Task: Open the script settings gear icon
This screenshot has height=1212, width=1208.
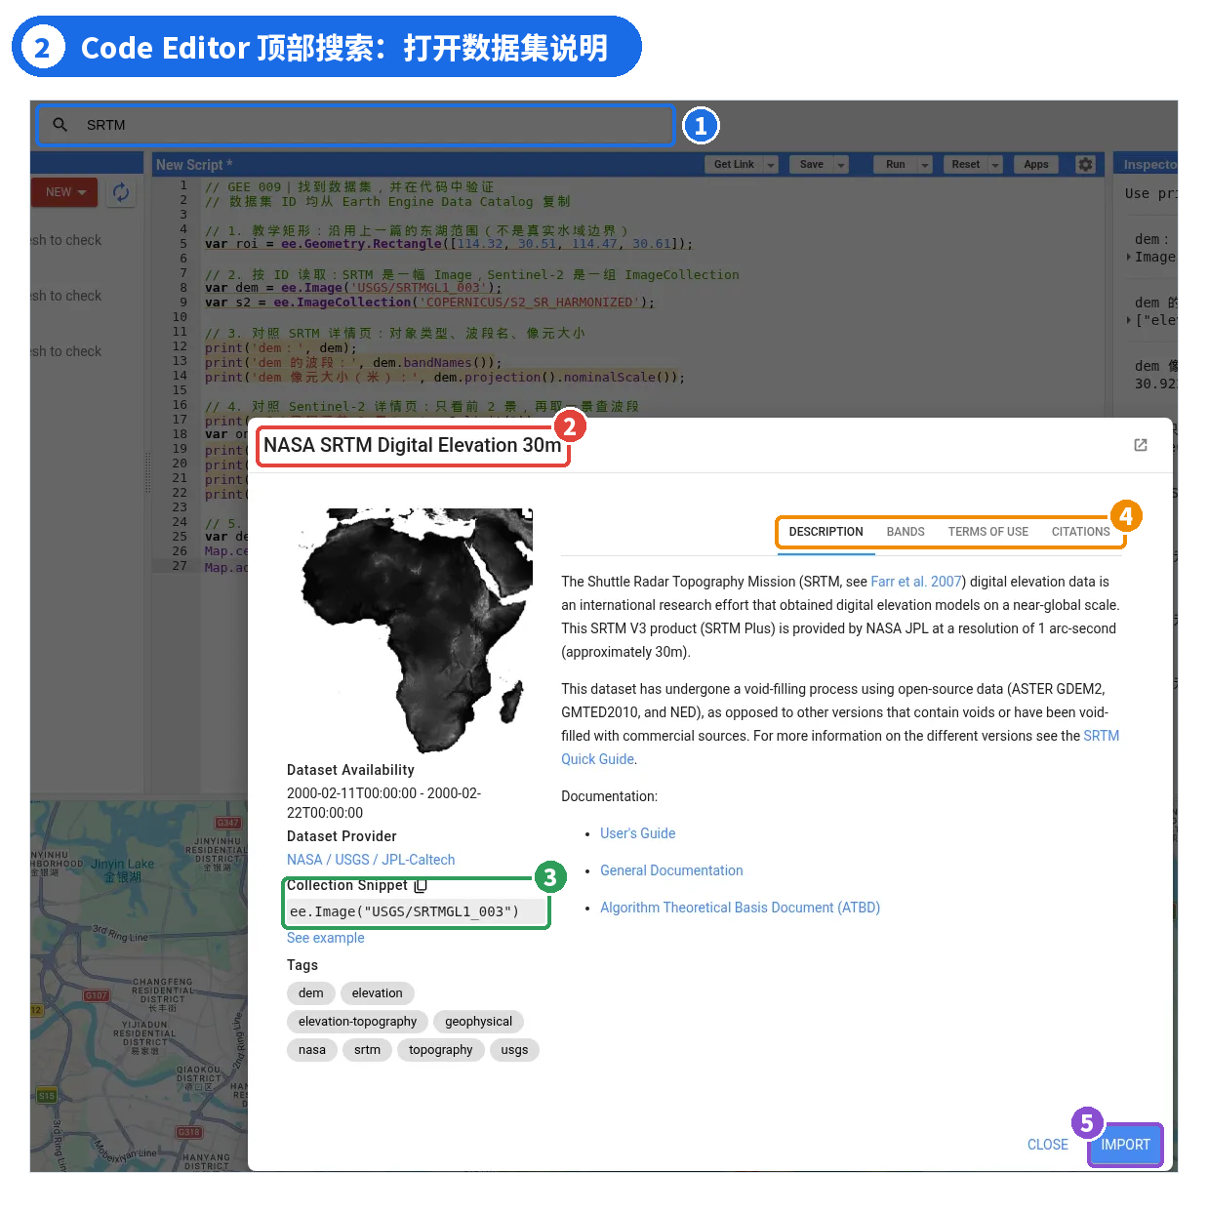Action: (1085, 164)
